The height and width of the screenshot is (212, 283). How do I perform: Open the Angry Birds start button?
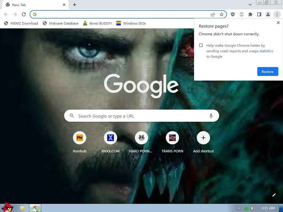[7, 207]
